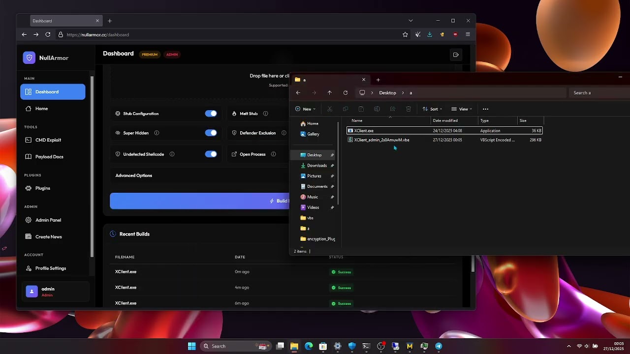Expand chevron after Desktop in address bar
The height and width of the screenshot is (354, 630).
403,92
